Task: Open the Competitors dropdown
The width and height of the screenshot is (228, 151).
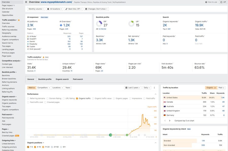Action: pyautogui.click(x=44, y=88)
